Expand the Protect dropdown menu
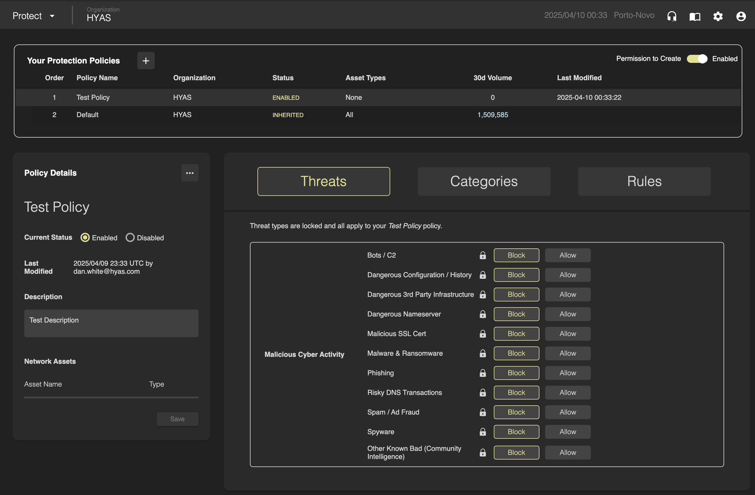This screenshot has height=495, width=755. [34, 16]
